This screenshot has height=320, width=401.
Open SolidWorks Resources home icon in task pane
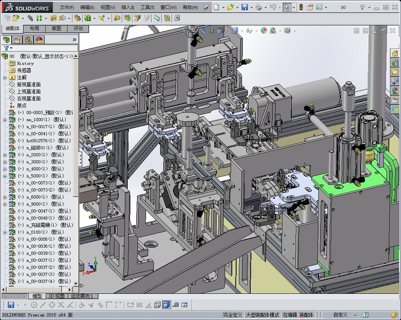pos(395,53)
